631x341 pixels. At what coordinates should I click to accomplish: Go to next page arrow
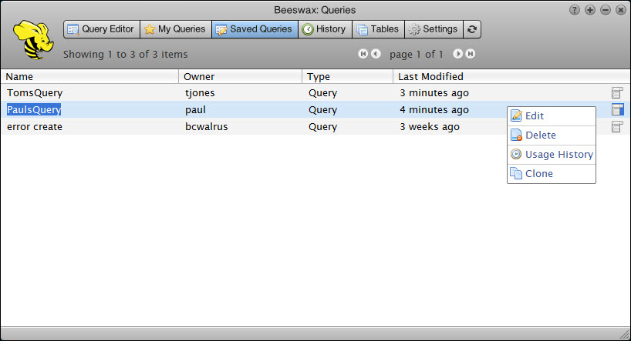coord(457,54)
